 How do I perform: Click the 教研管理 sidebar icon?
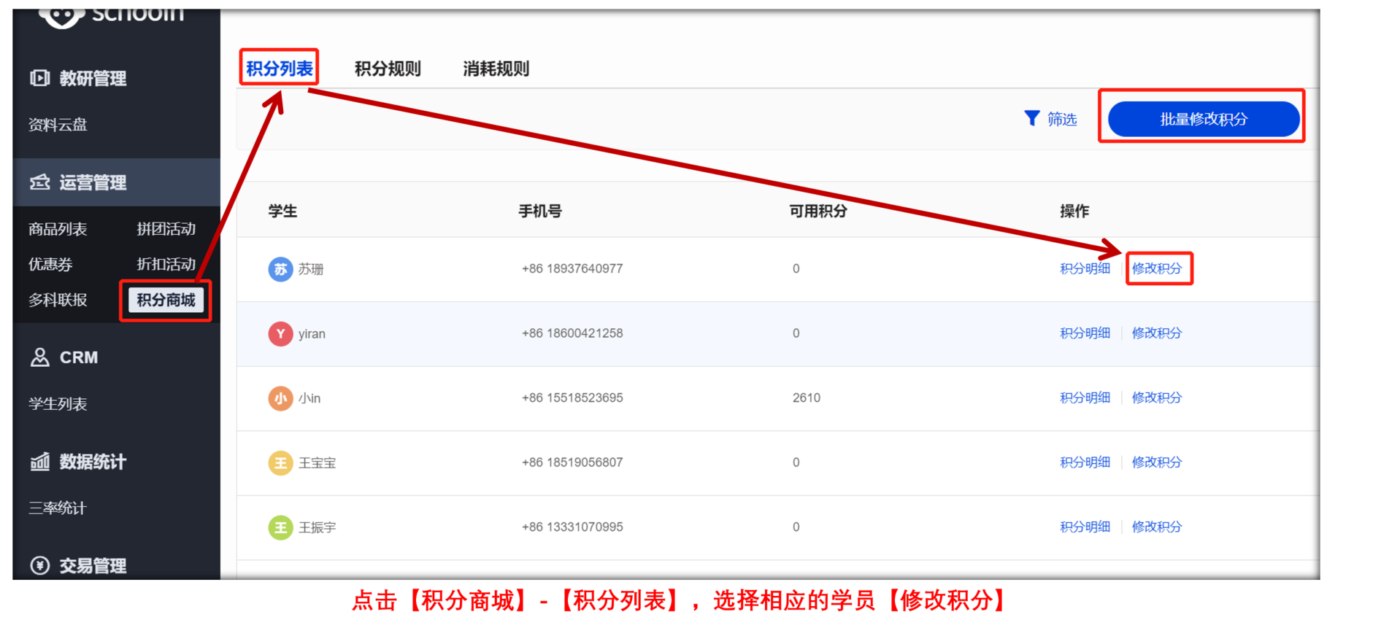pos(39,78)
